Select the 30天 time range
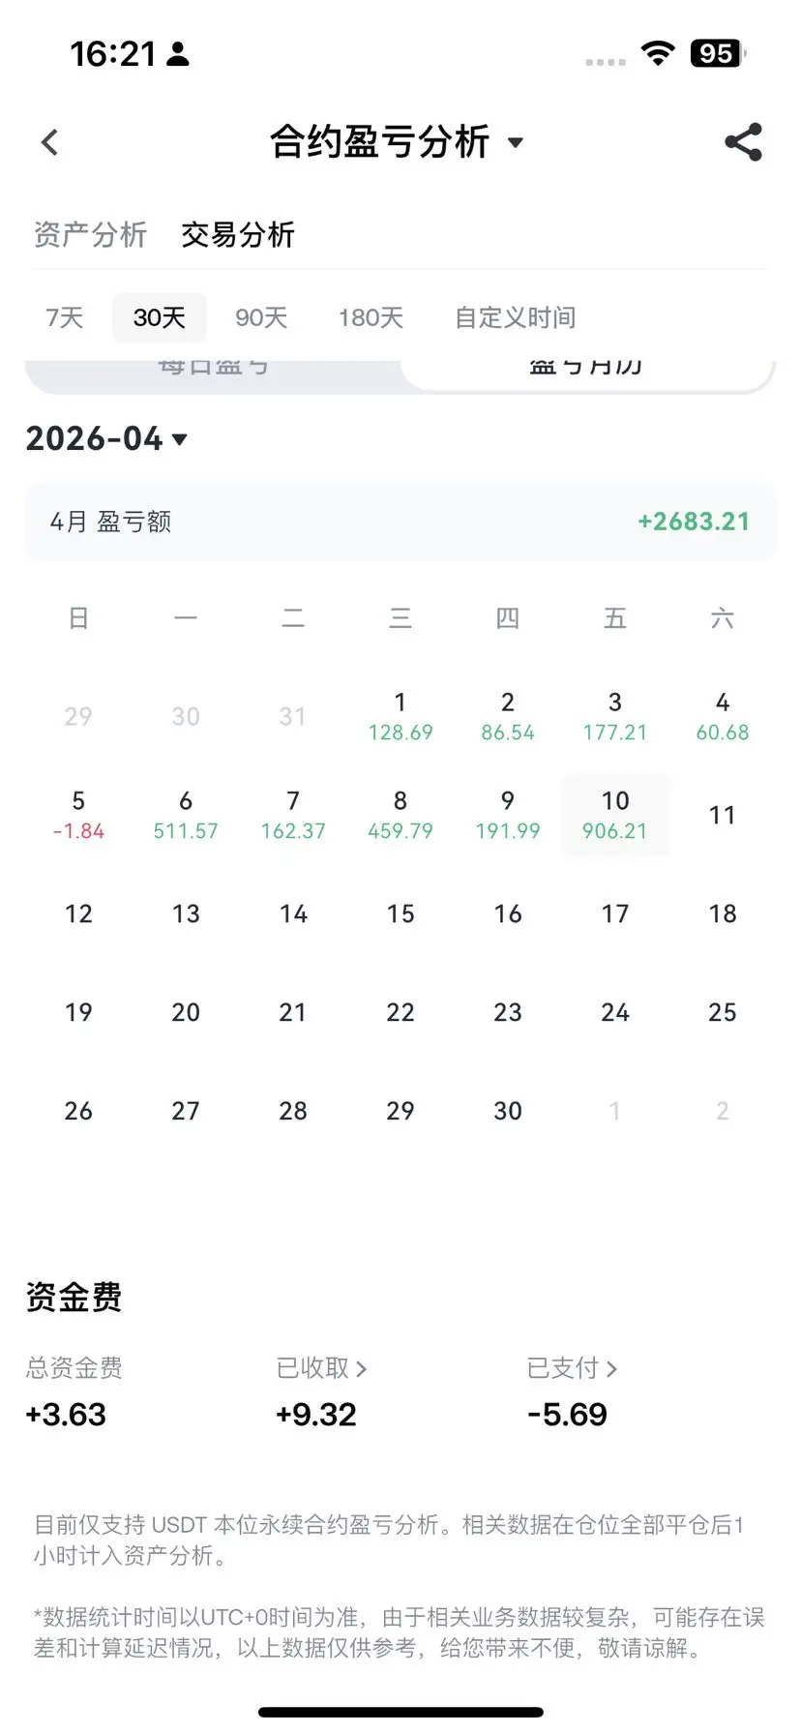This screenshot has width=801, height=1734. (x=160, y=317)
